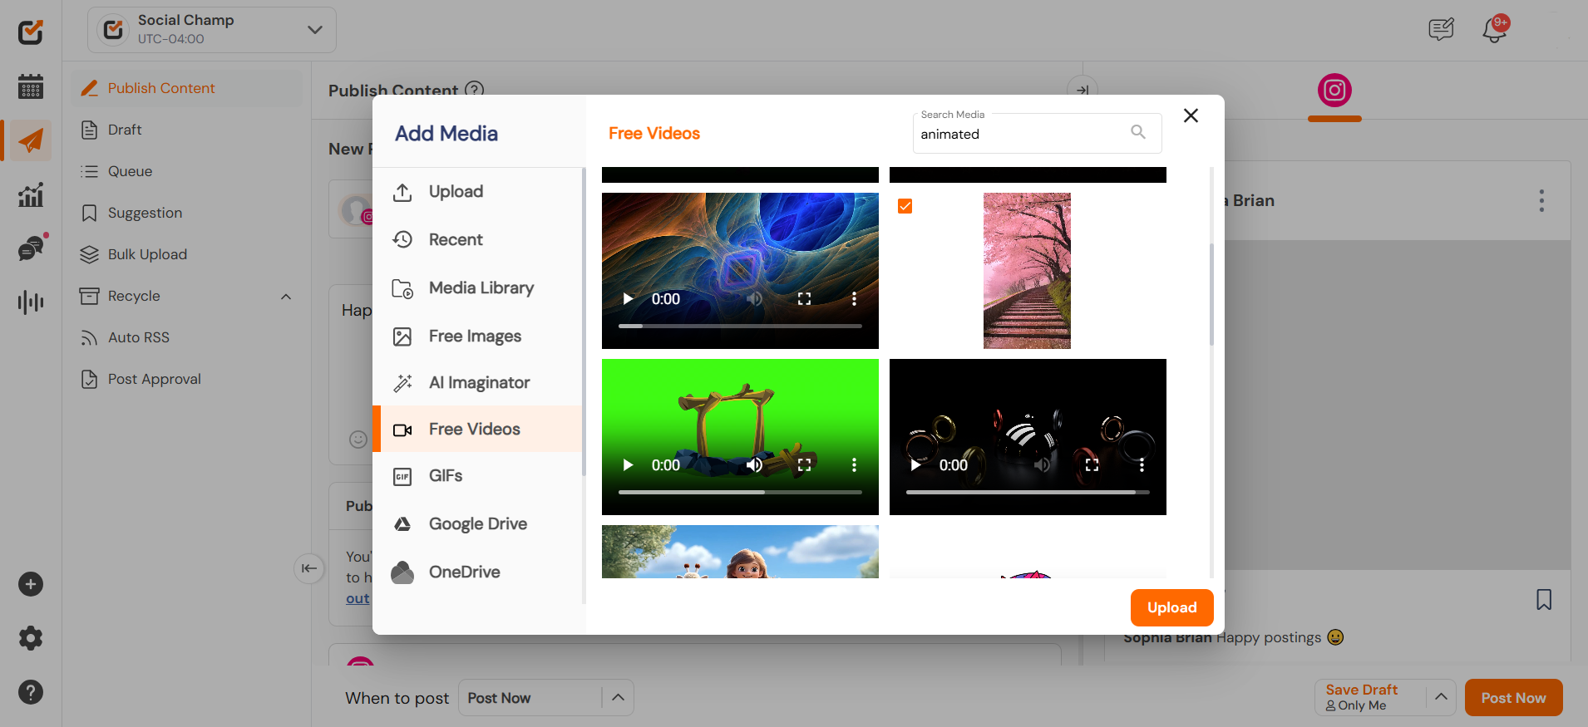
Task: Click the search magnifier in Search Media
Action: pos(1138,132)
